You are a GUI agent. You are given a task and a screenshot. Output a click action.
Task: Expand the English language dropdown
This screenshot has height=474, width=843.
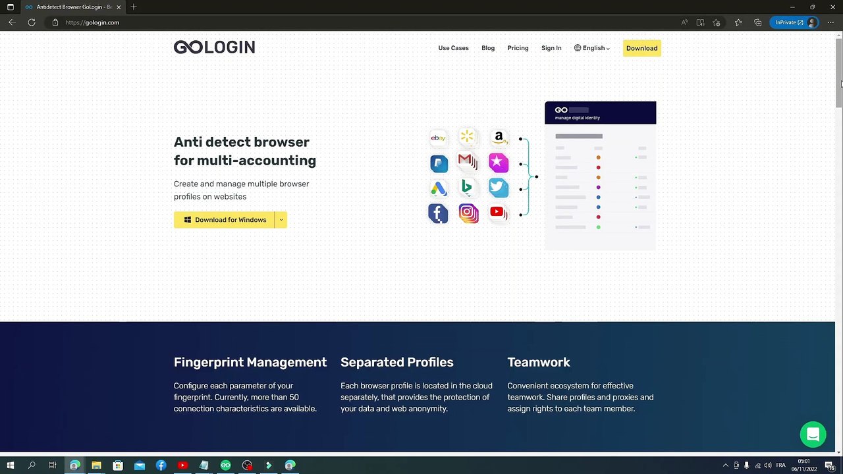coord(592,48)
